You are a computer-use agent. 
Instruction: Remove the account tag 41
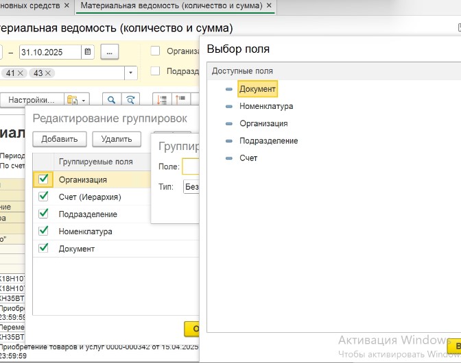[21, 73]
